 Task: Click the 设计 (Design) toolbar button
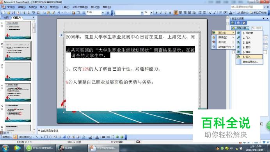(x=243, y=13)
